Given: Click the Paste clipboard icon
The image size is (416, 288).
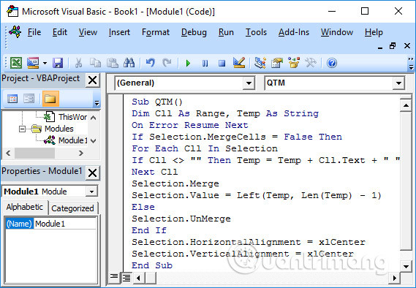Looking at the screenshot, I should point(112,63).
